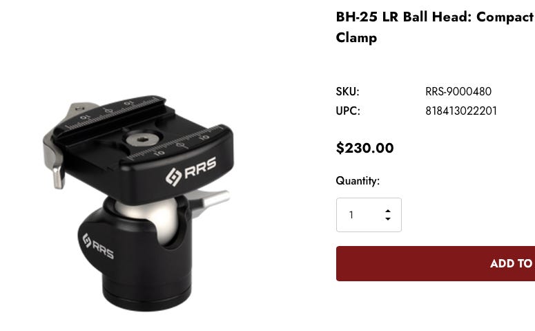Open the ball head product image
The width and height of the screenshot is (535, 331).
click(x=138, y=203)
